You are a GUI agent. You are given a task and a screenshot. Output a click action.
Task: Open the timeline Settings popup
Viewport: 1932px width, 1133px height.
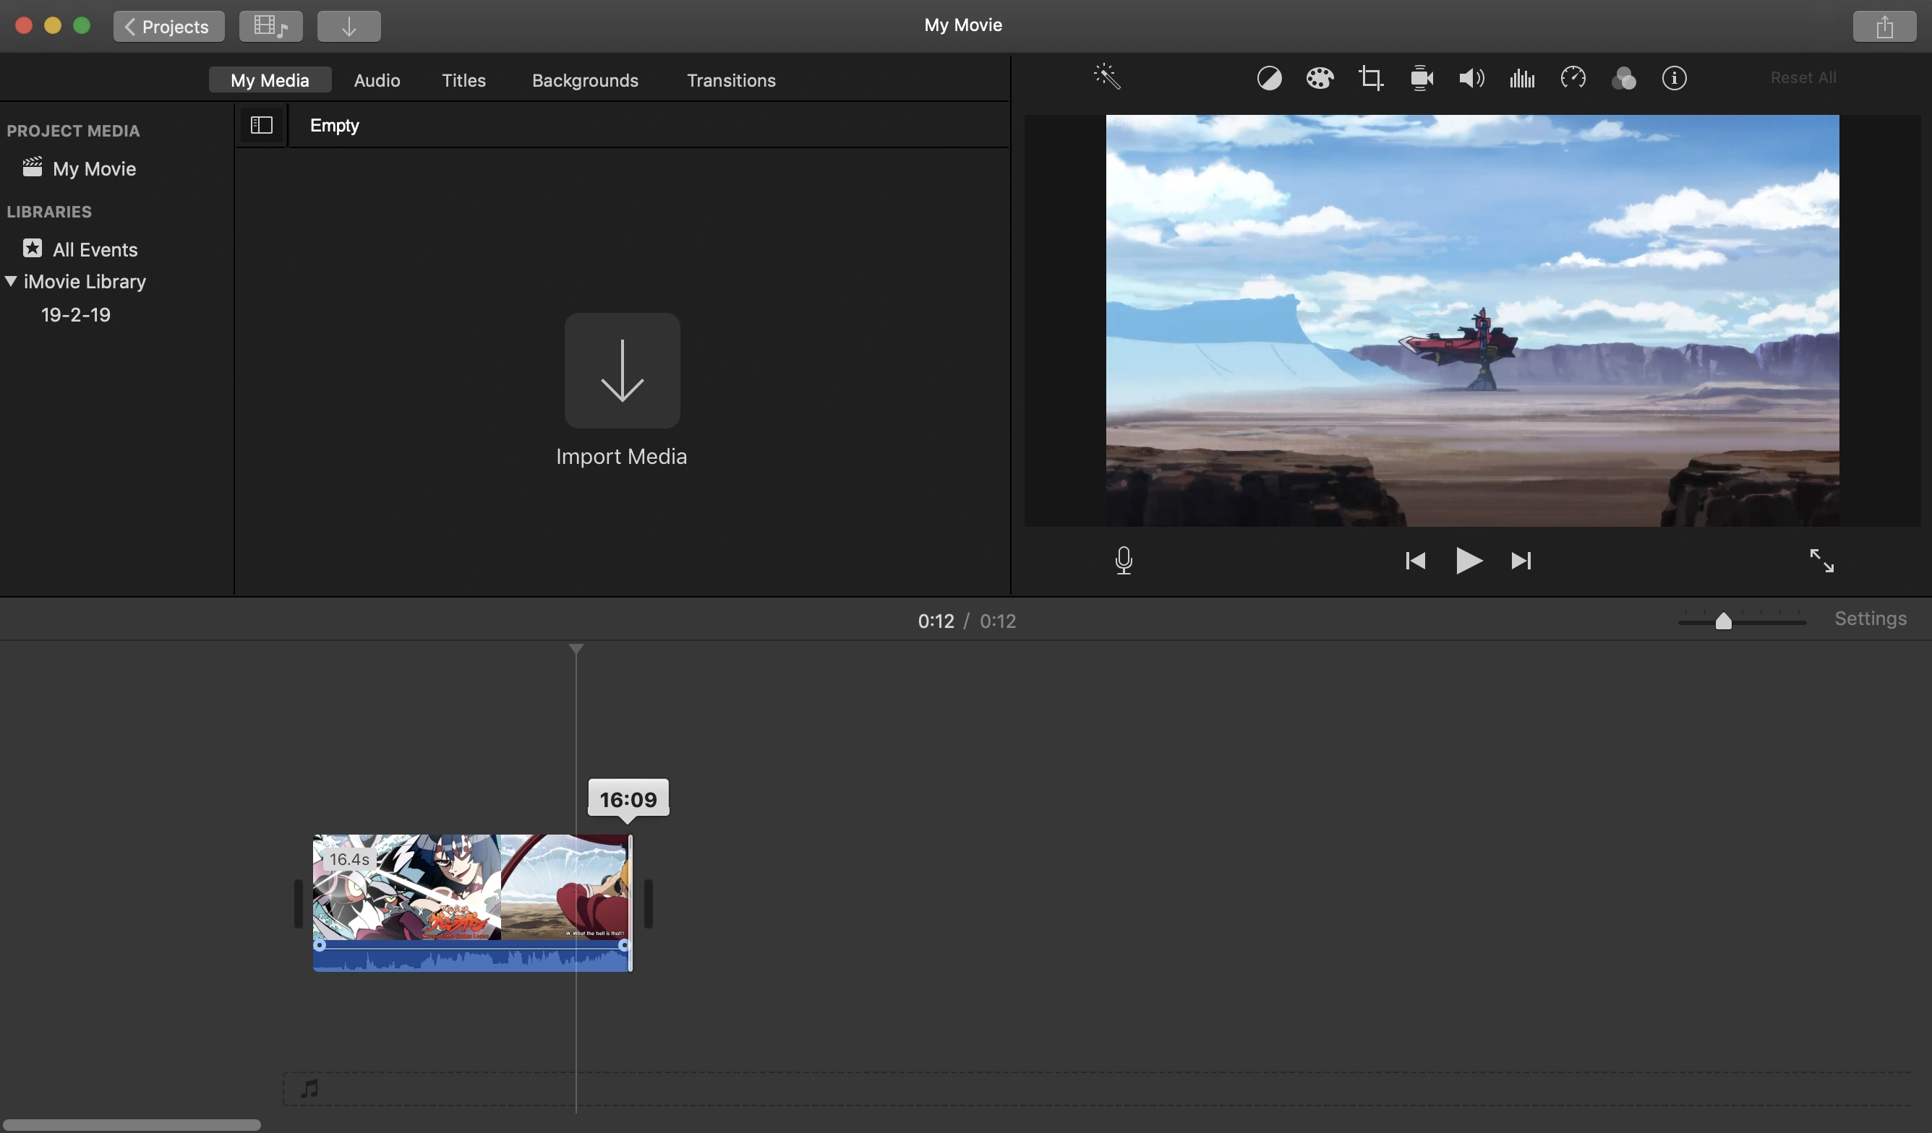(x=1871, y=619)
